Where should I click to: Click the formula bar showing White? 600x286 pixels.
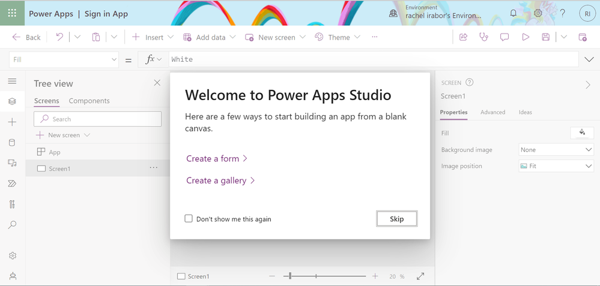(373, 59)
